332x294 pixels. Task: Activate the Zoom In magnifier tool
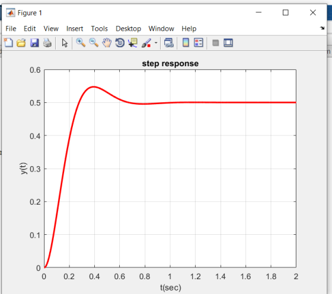tap(81, 43)
